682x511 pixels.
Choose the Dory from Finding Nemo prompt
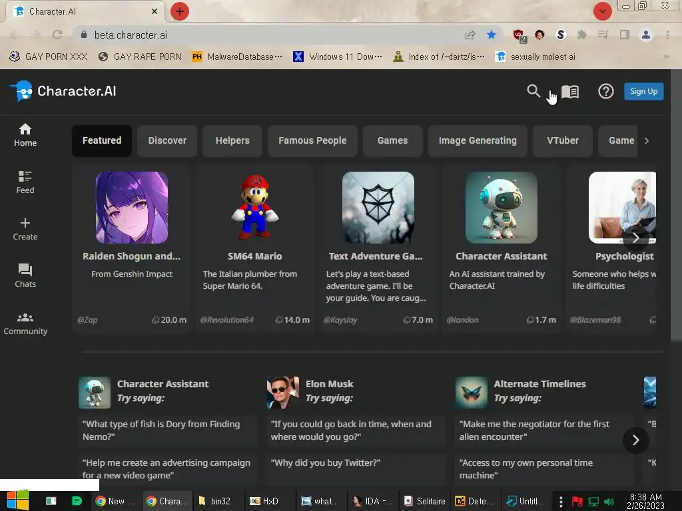pyautogui.click(x=167, y=430)
